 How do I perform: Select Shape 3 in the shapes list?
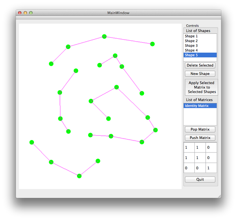coord(200,46)
